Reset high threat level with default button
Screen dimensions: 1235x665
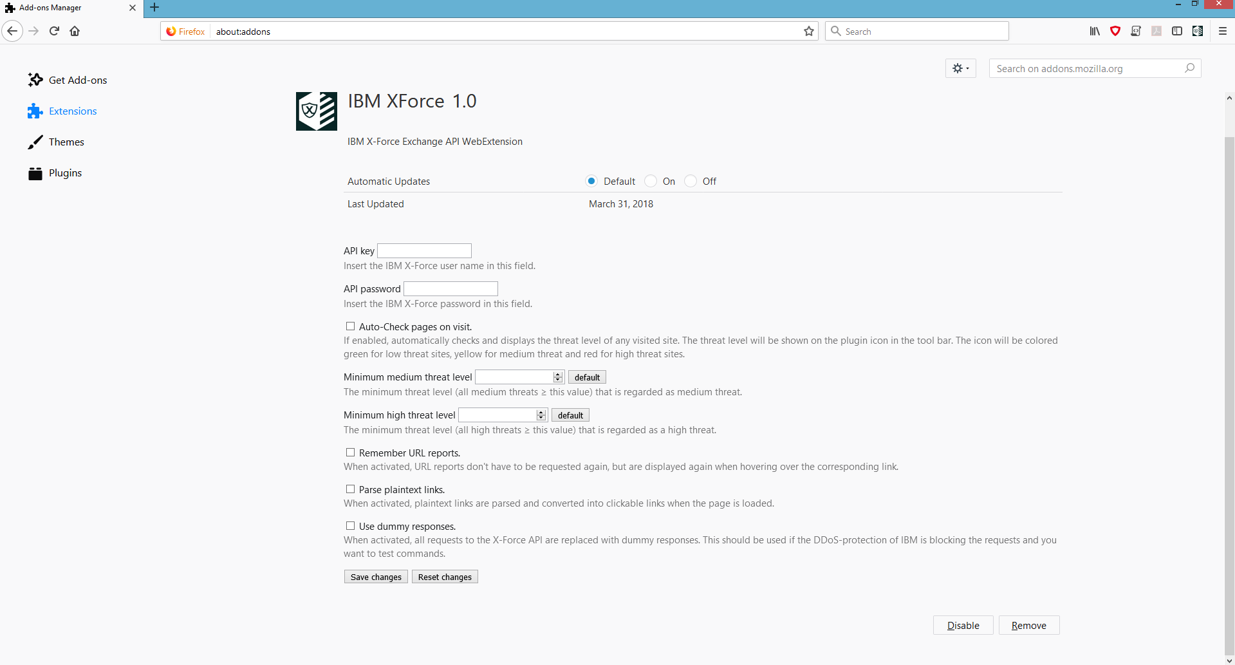[x=570, y=415]
